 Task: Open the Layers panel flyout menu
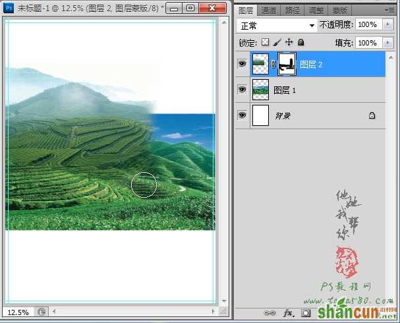[389, 10]
